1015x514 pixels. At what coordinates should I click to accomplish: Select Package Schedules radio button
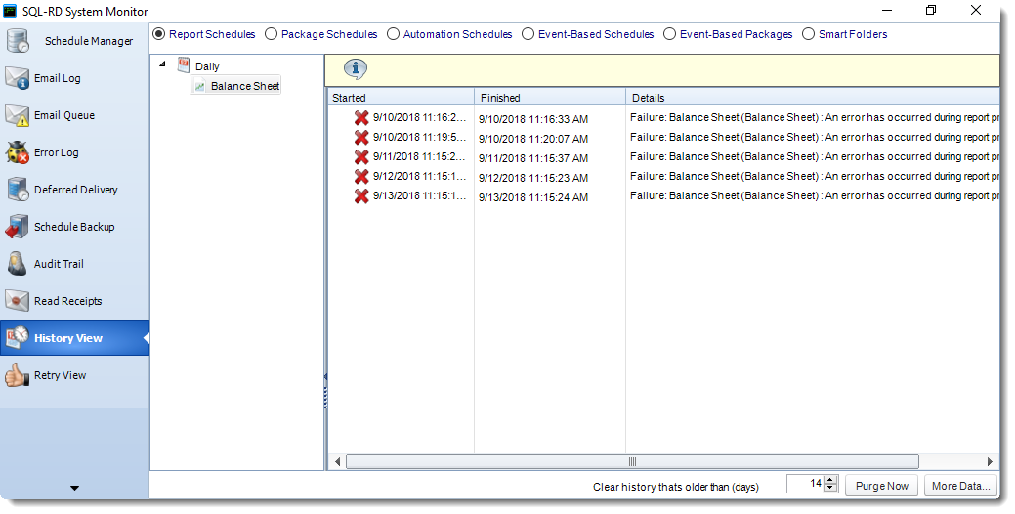271,33
